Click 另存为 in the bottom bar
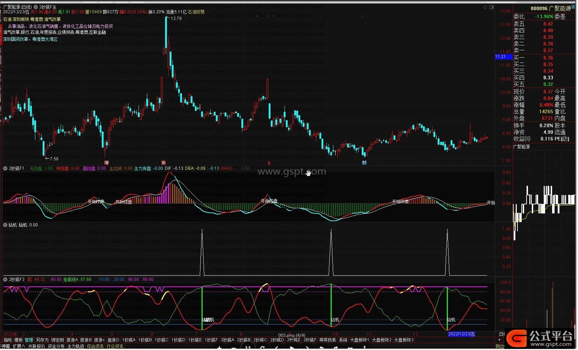578x350 pixels. [42, 340]
